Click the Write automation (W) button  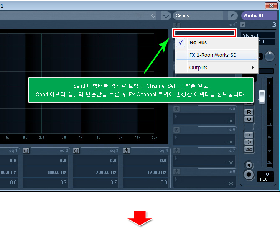tap(249, 119)
